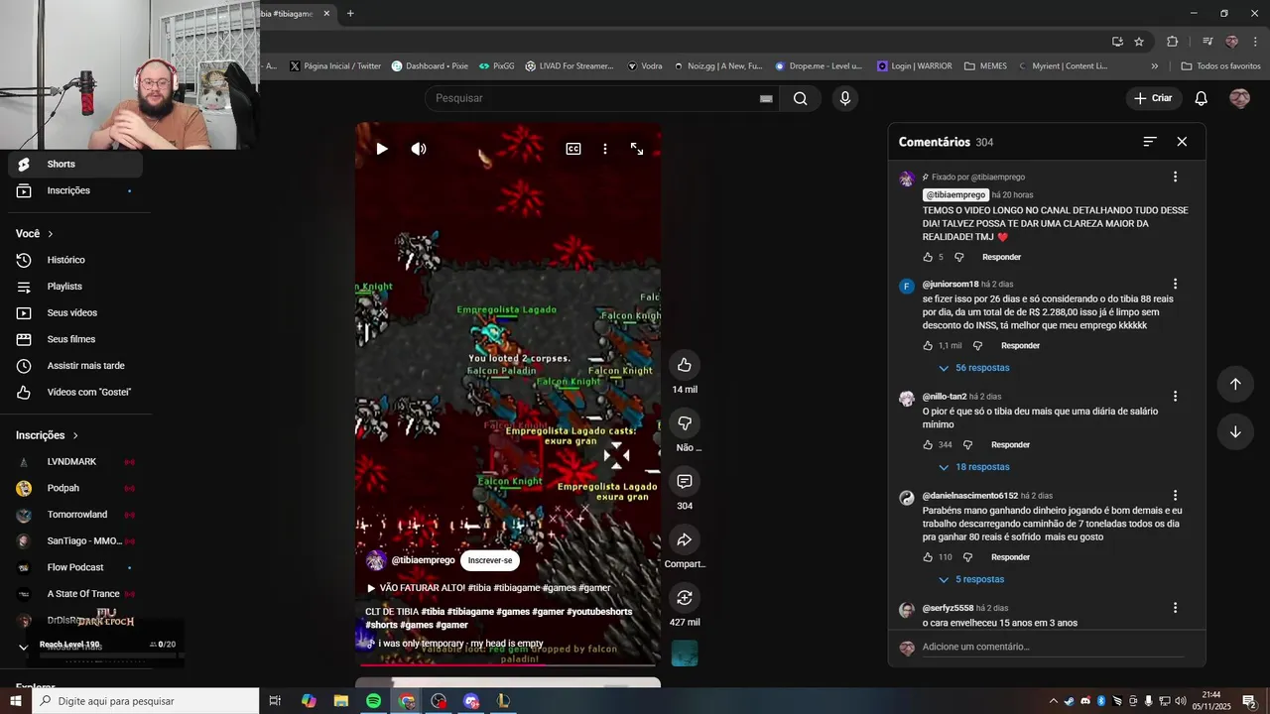Viewport: 1270px width, 714px height.
Task: Subscribe via the Inscrever-se button
Action: [x=490, y=560]
